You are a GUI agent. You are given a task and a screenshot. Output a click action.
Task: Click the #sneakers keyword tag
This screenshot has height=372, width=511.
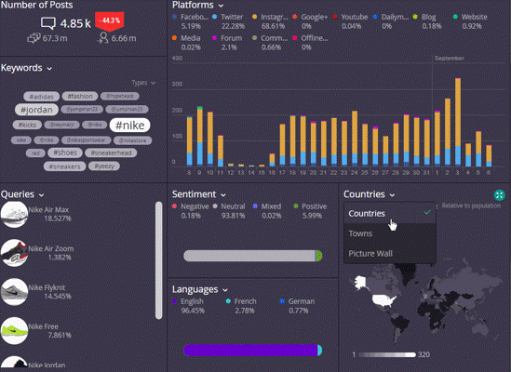[64, 166]
